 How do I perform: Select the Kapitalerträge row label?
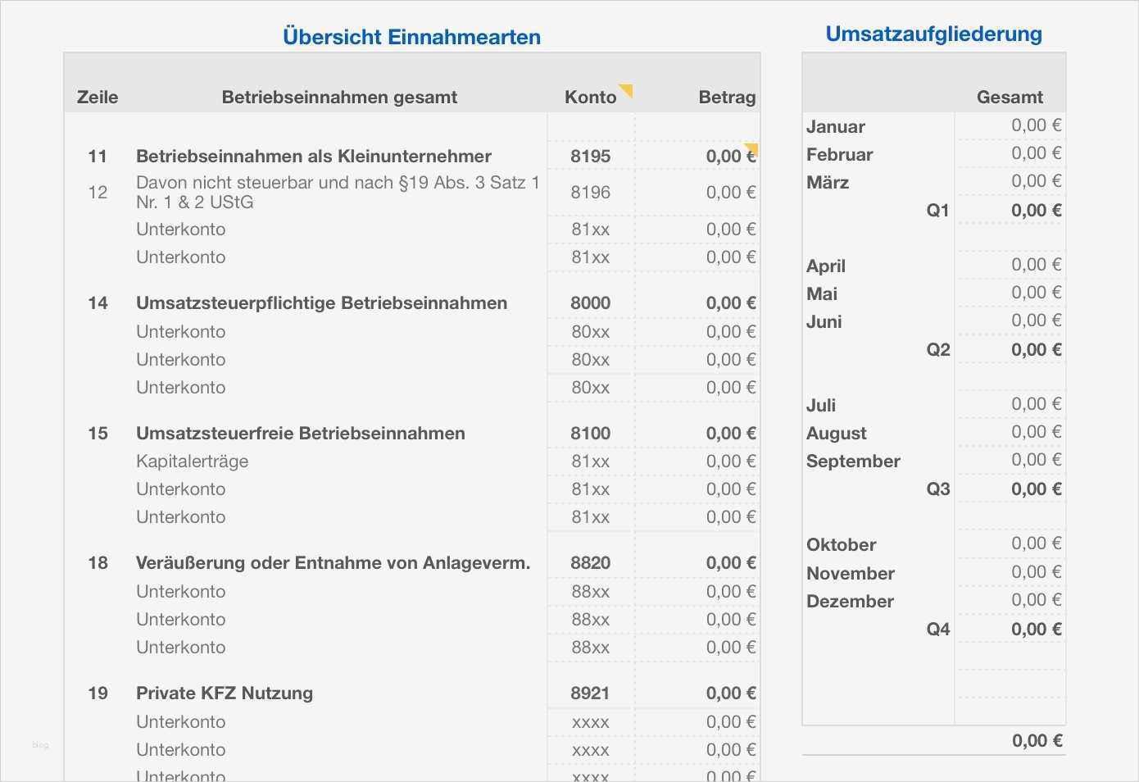(x=192, y=461)
